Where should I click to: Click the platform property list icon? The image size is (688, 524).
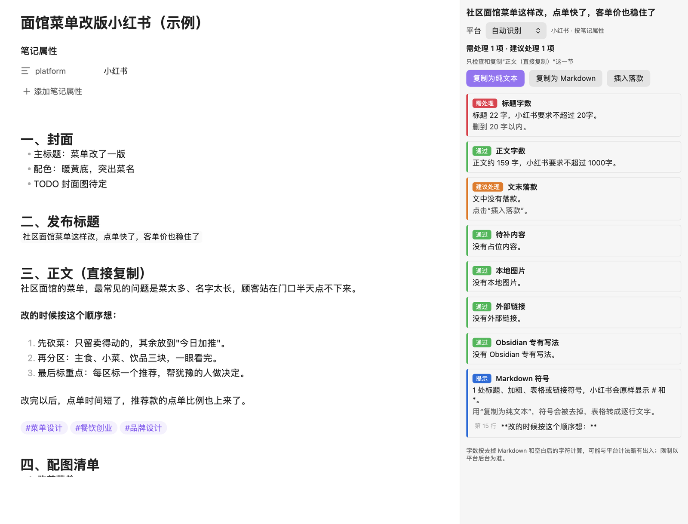pos(25,71)
